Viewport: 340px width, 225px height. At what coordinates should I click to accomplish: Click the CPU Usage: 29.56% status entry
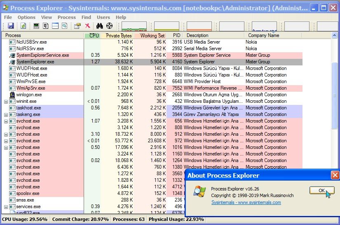pos(25,219)
